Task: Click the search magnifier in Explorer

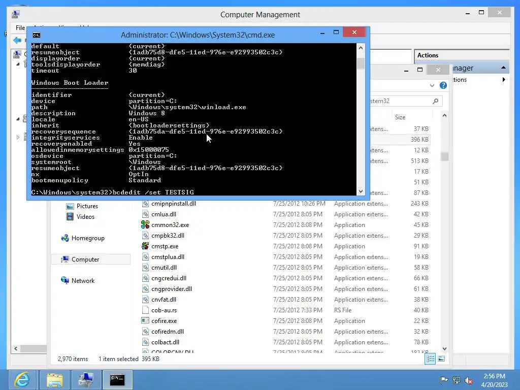Action: (x=435, y=101)
